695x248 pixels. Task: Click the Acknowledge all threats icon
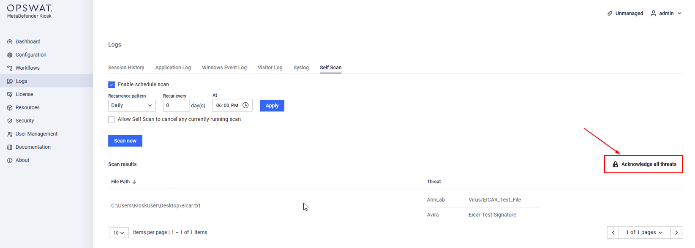tap(615, 164)
